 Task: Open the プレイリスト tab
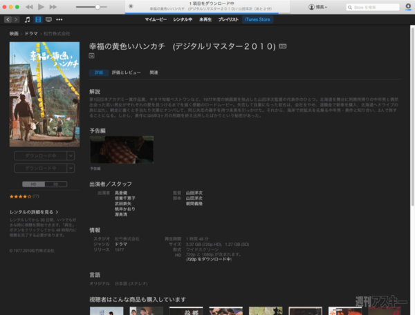pos(228,19)
